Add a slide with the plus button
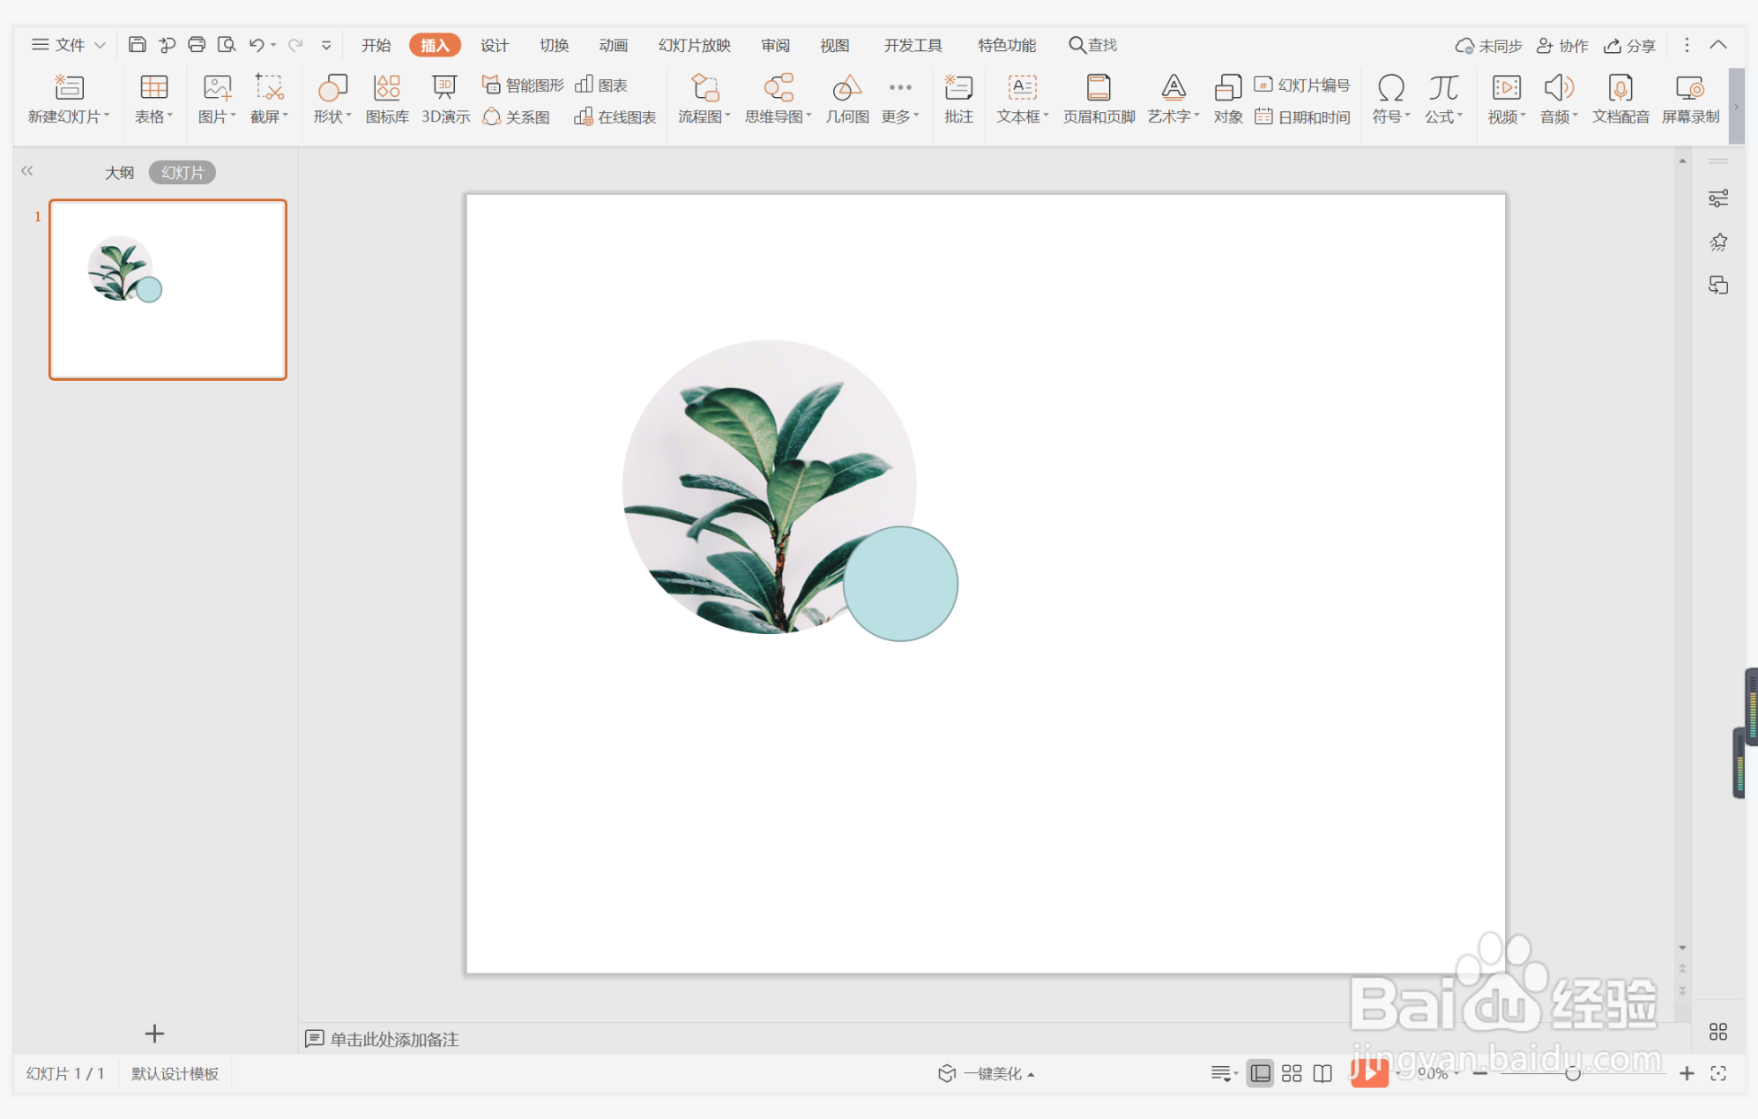The image size is (1758, 1119). click(154, 1033)
